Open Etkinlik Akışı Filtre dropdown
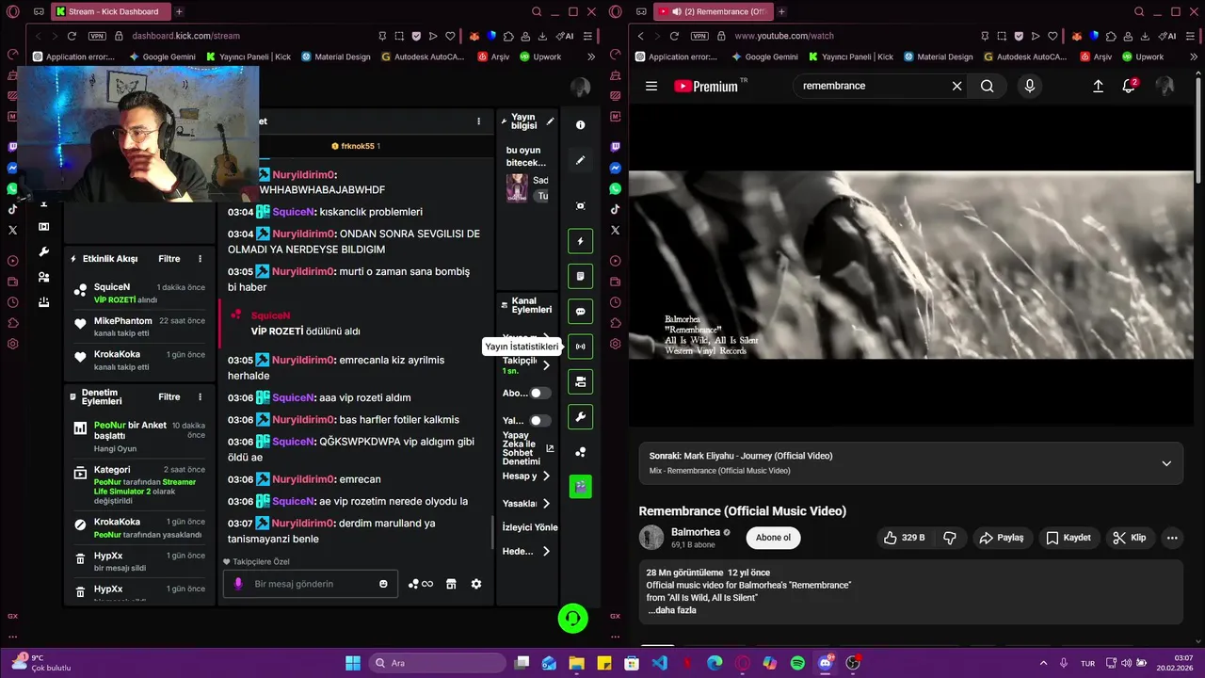Image resolution: width=1205 pixels, height=678 pixels. (169, 259)
